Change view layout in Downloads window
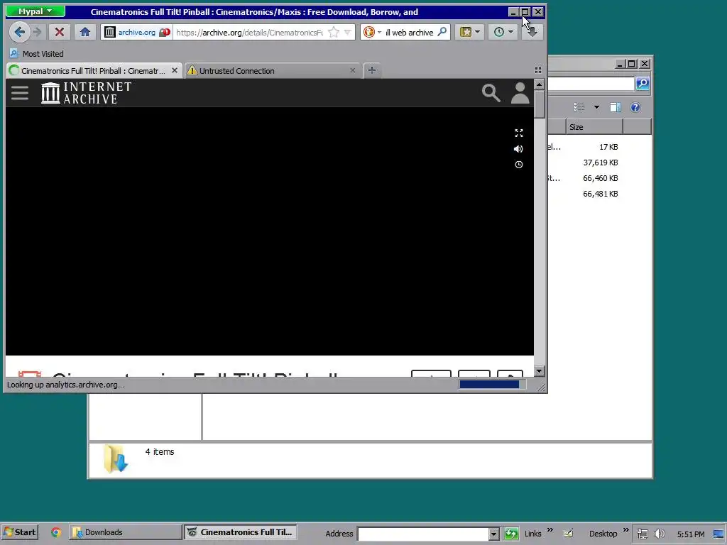This screenshot has height=545, width=727. [579, 107]
